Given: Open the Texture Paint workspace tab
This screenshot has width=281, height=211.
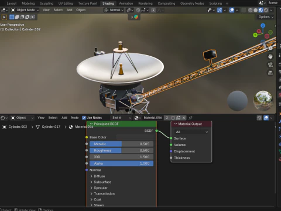Looking at the screenshot, I should point(88,4).
